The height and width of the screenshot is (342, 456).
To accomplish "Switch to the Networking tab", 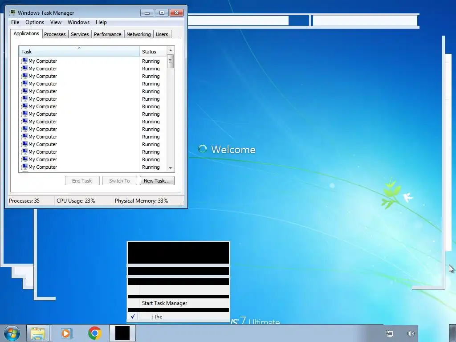I will (x=138, y=34).
